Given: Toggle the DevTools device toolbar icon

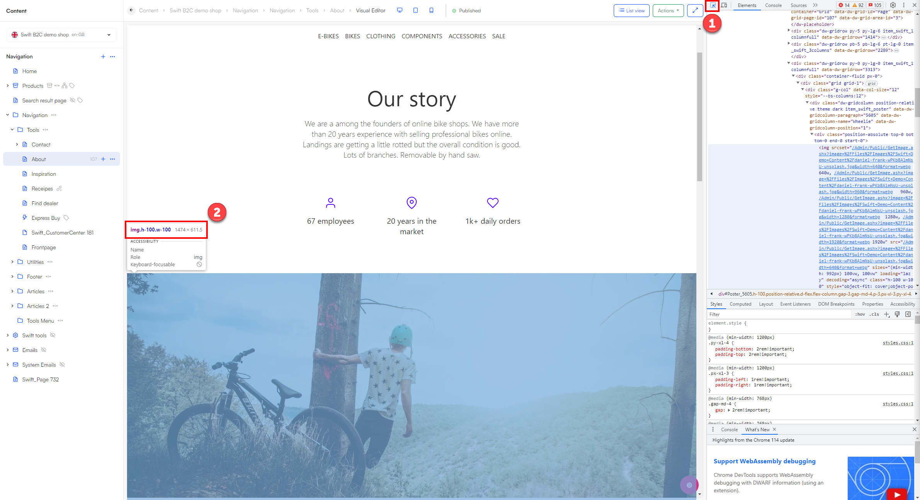Looking at the screenshot, I should coord(724,5).
